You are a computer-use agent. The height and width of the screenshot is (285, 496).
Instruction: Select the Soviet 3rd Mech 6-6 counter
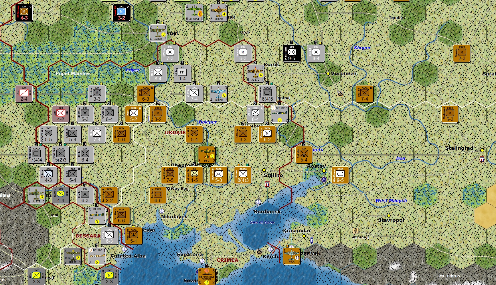point(121,216)
